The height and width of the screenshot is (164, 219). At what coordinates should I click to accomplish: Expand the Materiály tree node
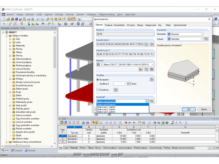(10, 46)
